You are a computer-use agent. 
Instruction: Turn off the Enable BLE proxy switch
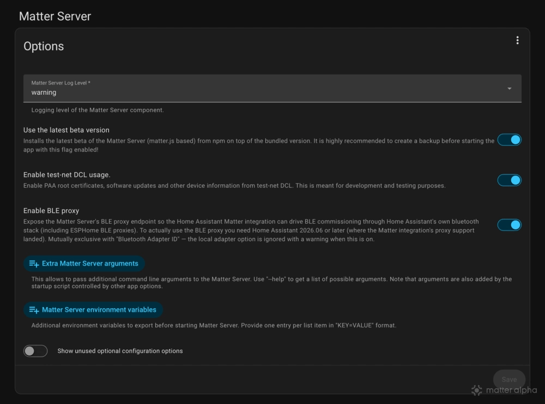pyautogui.click(x=509, y=225)
